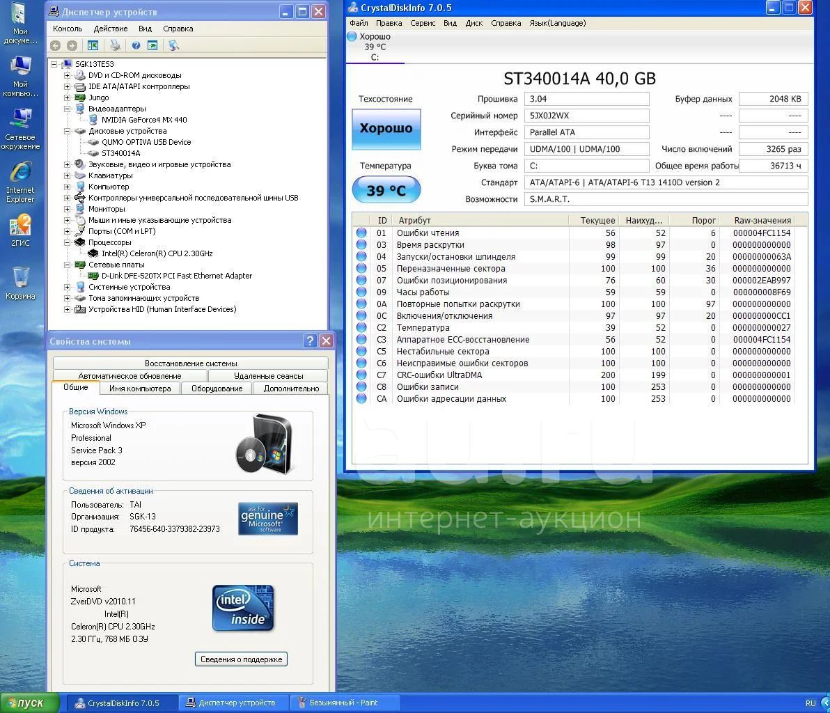This screenshot has height=713, width=830.
Task: Click the help question-mark button in Свойства системы
Action: tap(310, 341)
